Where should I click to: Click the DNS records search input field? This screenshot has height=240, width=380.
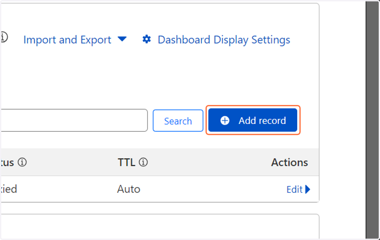coord(74,120)
